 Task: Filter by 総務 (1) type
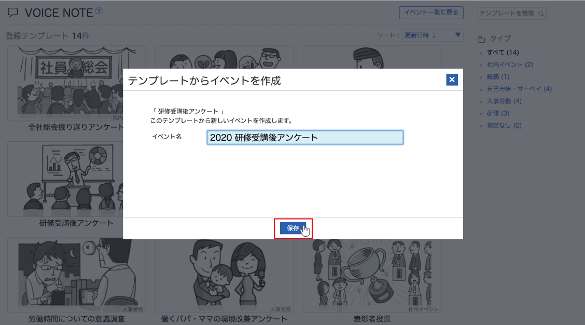498,77
